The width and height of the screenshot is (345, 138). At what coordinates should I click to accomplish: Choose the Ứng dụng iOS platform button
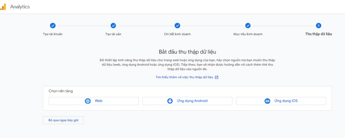tap(281, 101)
